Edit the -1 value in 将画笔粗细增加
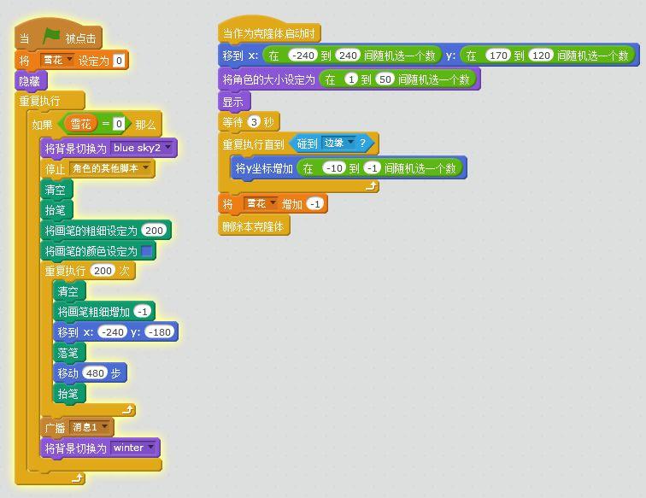 pos(143,312)
